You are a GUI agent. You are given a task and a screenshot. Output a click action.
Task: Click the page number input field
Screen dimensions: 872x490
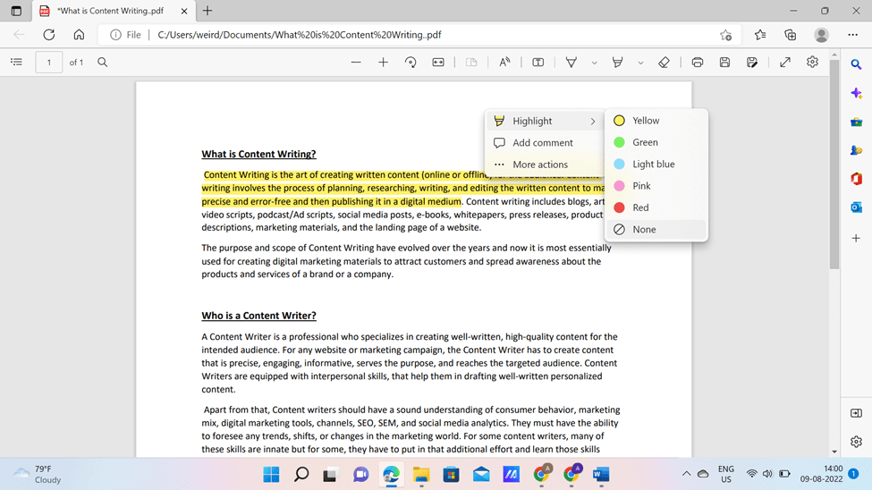(x=49, y=63)
